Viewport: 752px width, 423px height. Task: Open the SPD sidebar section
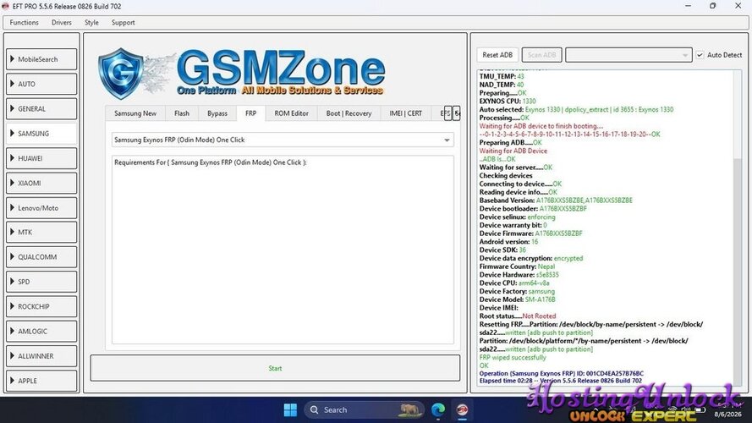pyautogui.click(x=41, y=282)
